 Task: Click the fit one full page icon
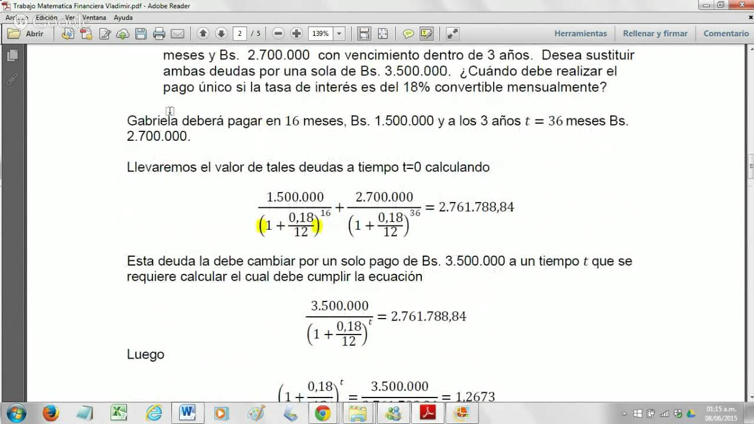coord(382,34)
